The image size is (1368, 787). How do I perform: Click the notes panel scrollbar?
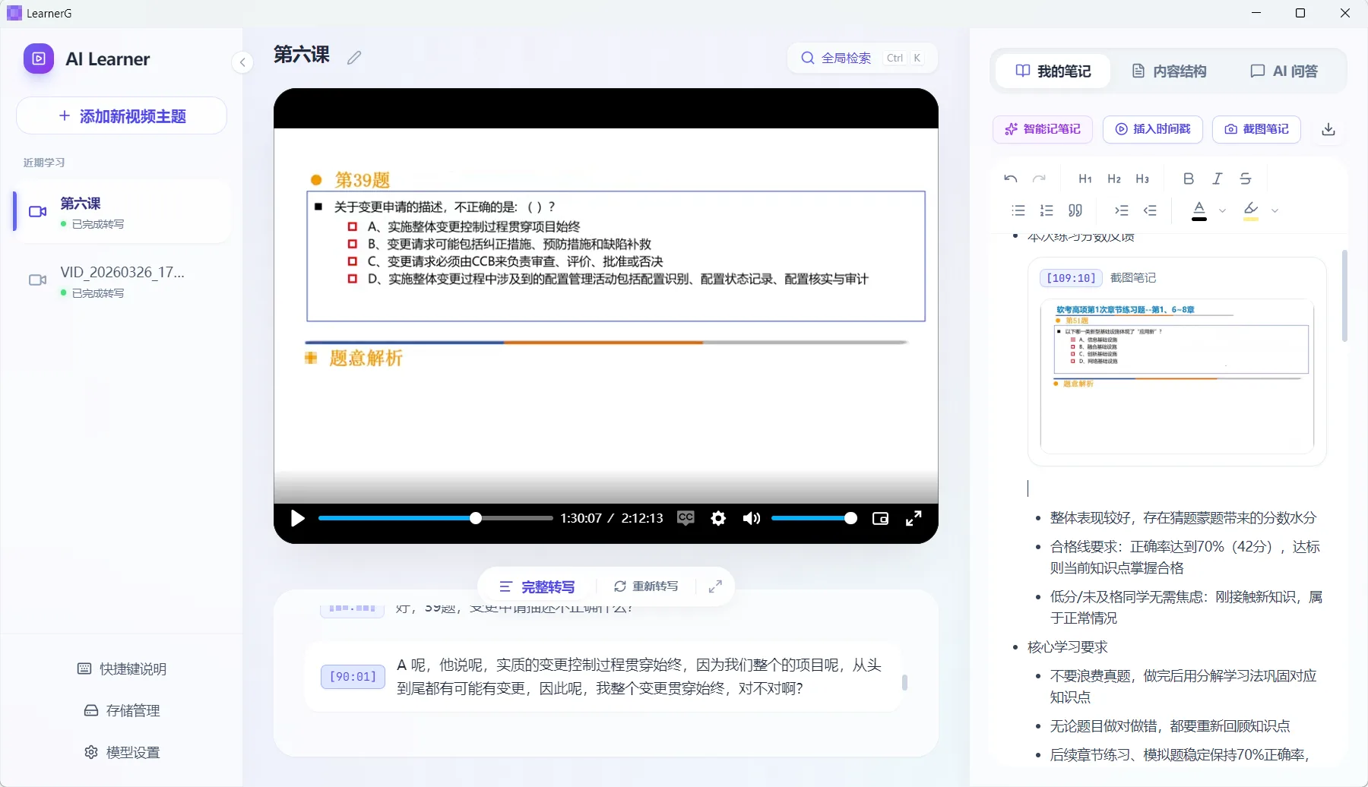(1344, 296)
